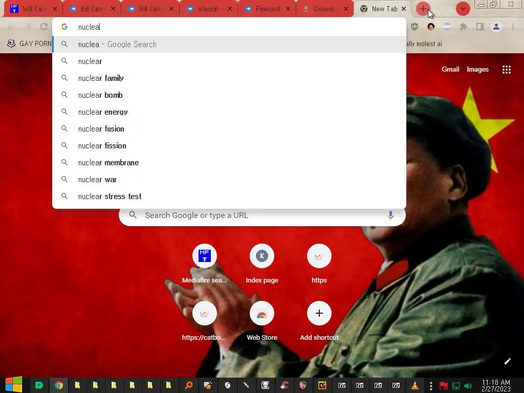Close the 'New Tab' tab
Viewport: 524px width, 393px height.
click(404, 9)
